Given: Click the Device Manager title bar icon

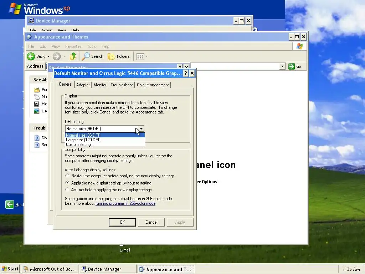Looking at the screenshot, I should coord(31,21).
